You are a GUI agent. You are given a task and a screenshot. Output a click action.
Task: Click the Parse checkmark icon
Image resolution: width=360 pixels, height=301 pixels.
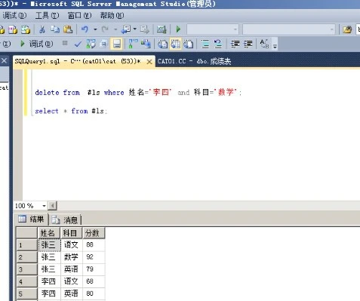point(78,45)
